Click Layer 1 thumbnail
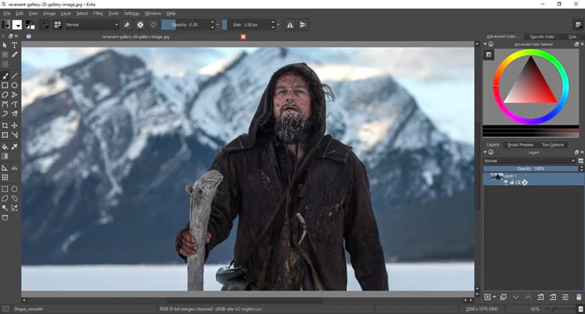Image resolution: width=585 pixels, height=314 pixels. pos(497,177)
